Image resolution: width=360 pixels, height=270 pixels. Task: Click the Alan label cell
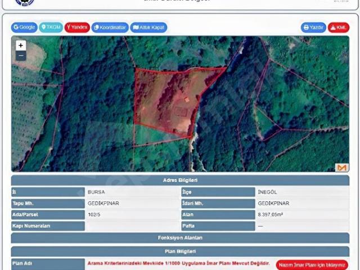pyautogui.click(x=218, y=214)
